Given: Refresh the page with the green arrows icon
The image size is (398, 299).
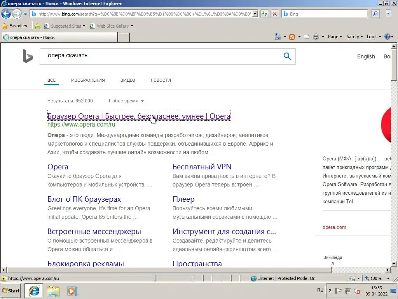Looking at the screenshot, I should pos(264,14).
